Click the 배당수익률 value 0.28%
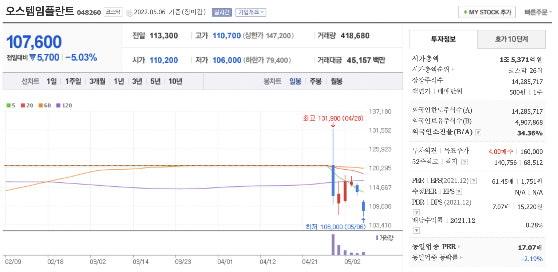558x272 pixels. click(x=534, y=225)
